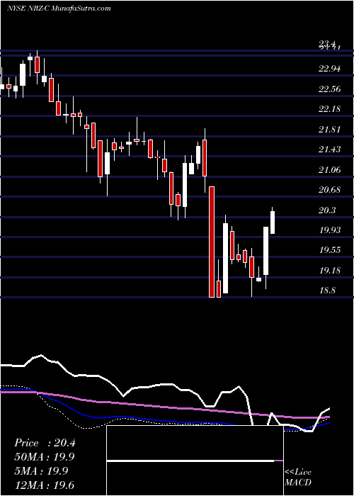Click the 19.55 price level label

(330, 250)
